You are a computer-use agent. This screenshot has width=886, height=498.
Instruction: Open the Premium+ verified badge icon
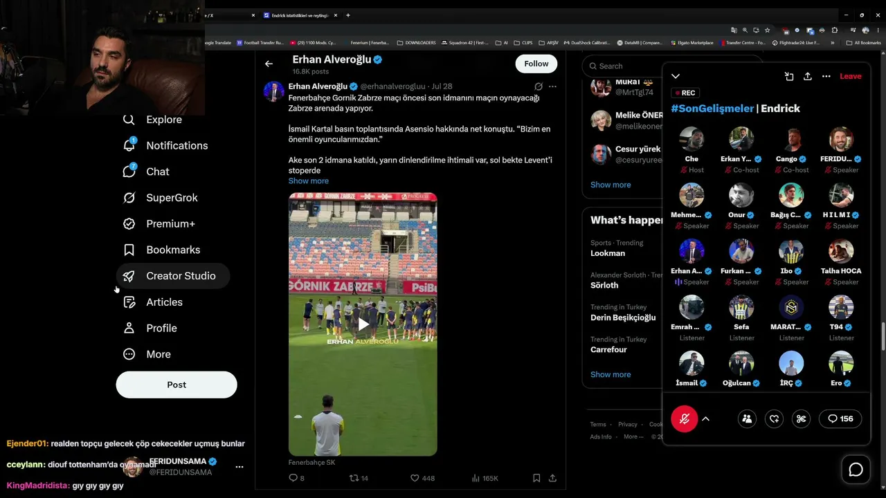(x=129, y=224)
